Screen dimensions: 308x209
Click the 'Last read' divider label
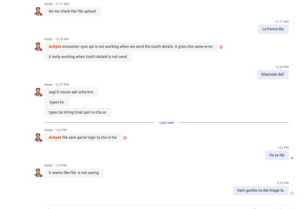(166, 123)
